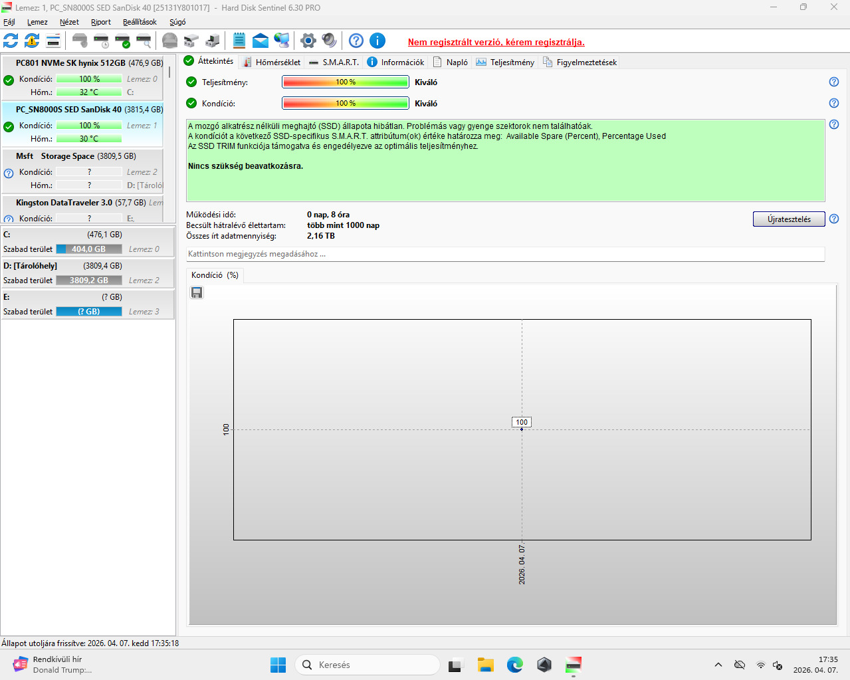Open the Windows Start menu
Viewport: 850px width, 680px height.
(278, 665)
